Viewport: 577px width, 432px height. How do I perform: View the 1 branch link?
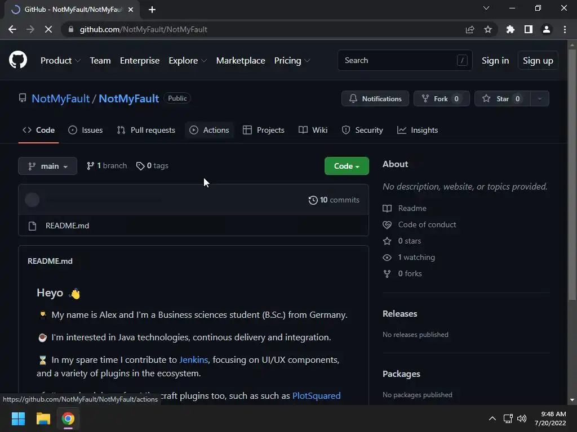pyautogui.click(x=106, y=166)
